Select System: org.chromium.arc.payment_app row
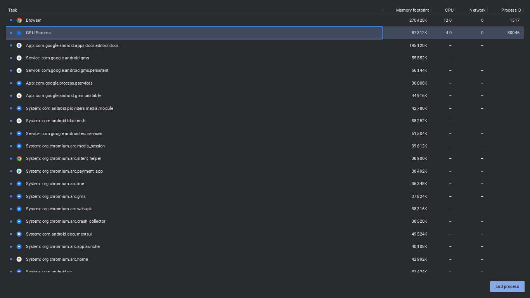This screenshot has height=298, width=530. click(x=265, y=171)
